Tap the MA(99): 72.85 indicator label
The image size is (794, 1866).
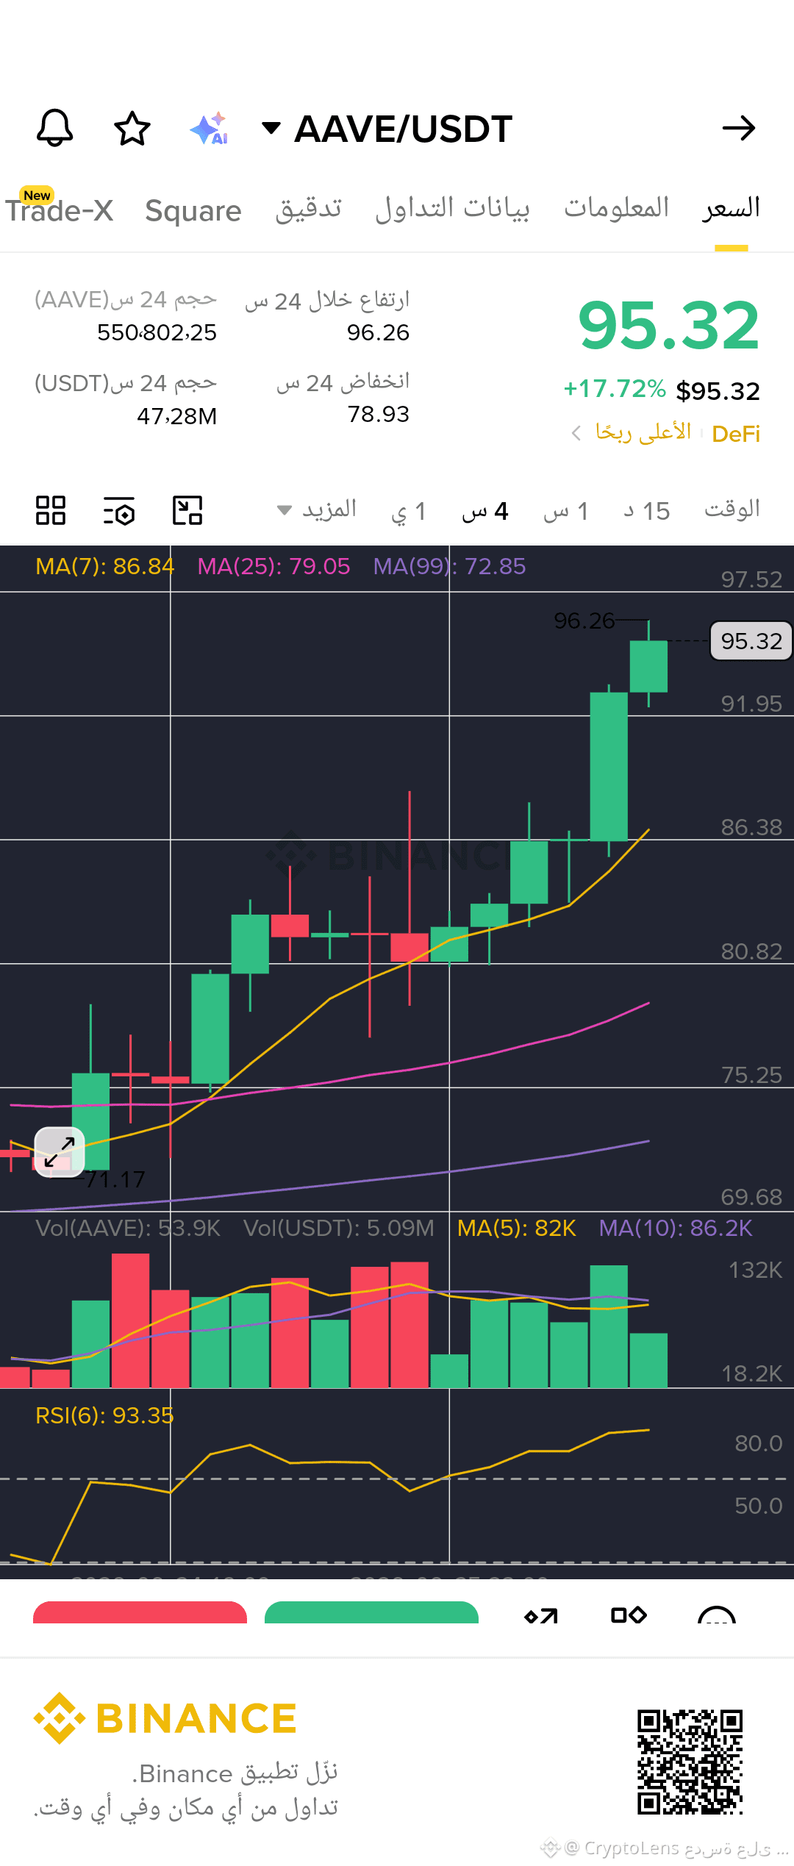pos(449,566)
